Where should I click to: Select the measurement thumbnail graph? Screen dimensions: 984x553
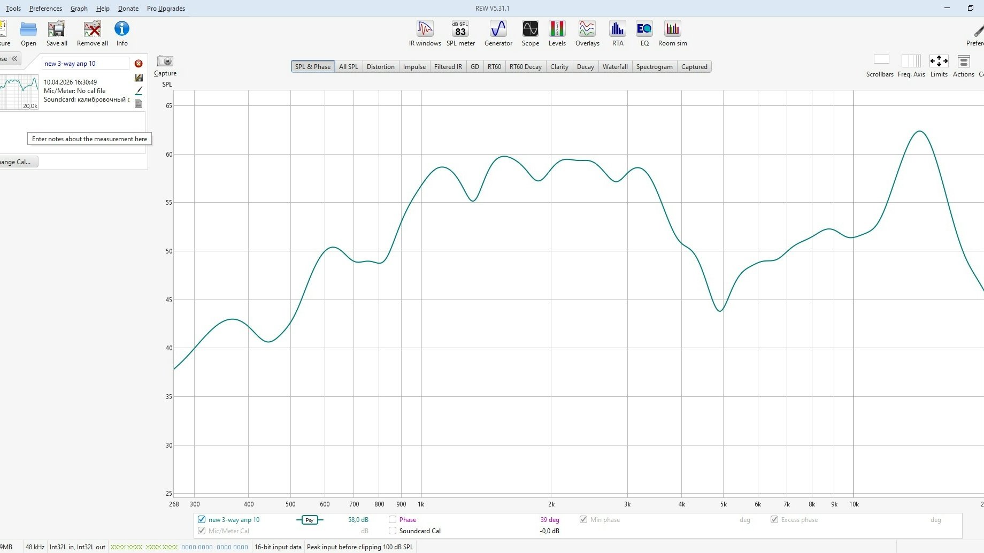[x=19, y=92]
